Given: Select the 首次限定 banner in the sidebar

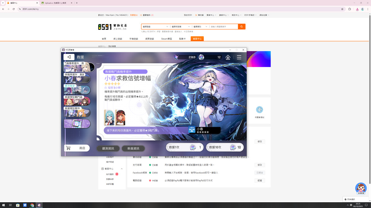Looking at the screenshot, I should point(77,90).
